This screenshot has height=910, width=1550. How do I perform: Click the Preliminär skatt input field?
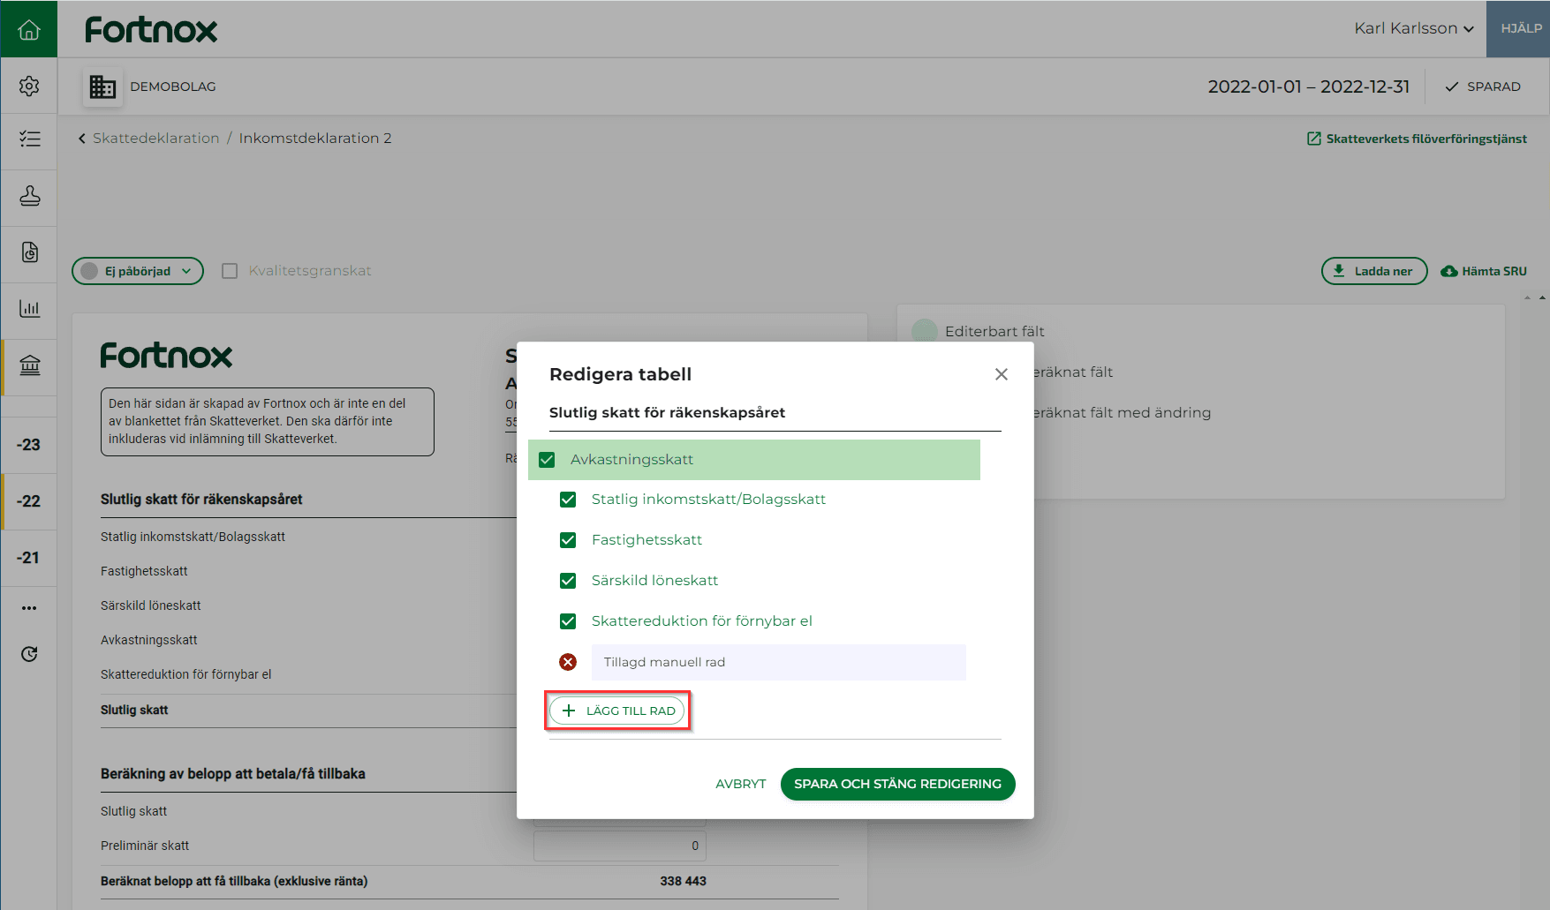coord(620,846)
